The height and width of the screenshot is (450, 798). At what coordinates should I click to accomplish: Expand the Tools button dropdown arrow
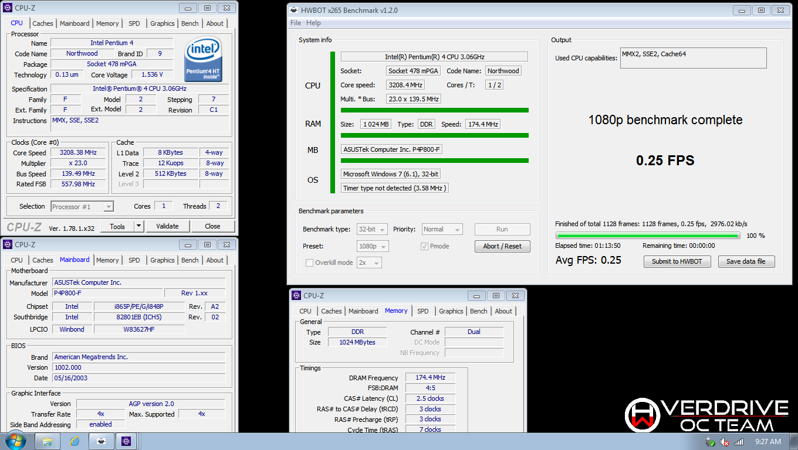click(139, 226)
